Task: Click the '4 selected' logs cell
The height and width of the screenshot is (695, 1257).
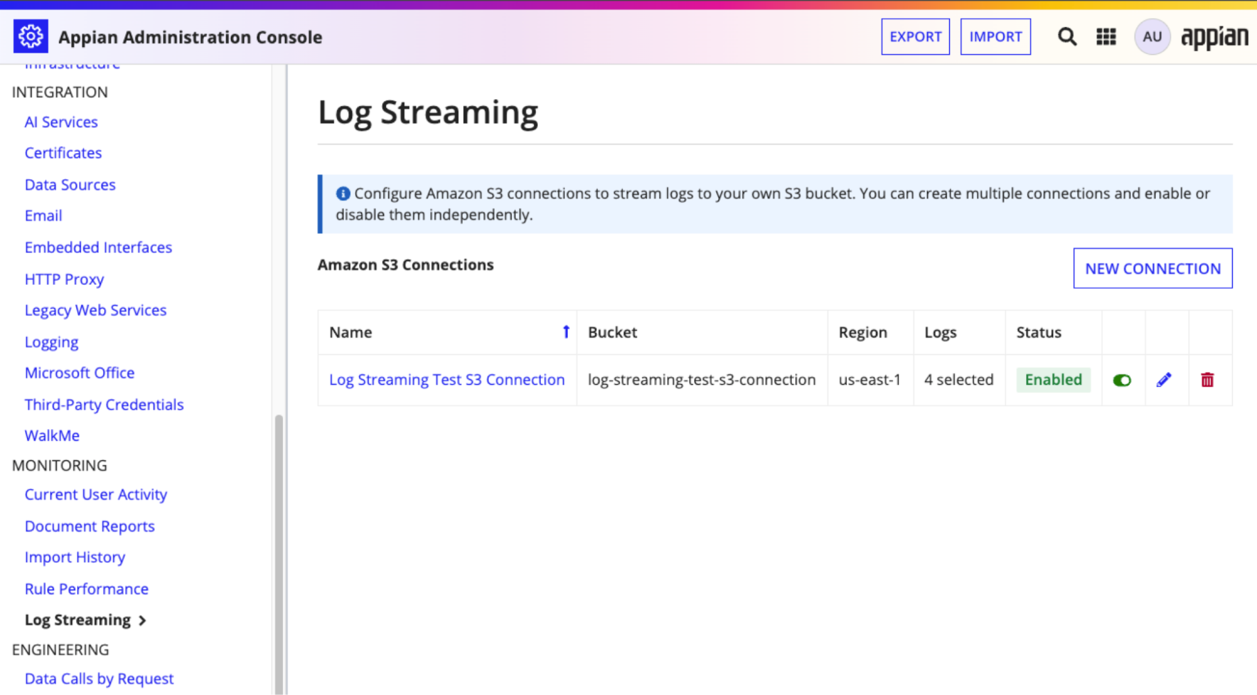Action: (x=959, y=380)
